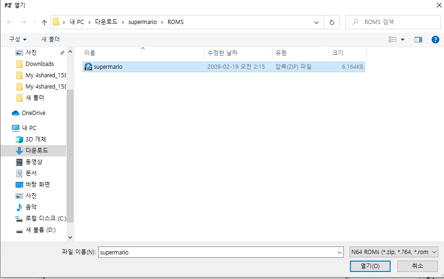
Task: Expand the chevron after 내 PC breadcrumb
Action: (89, 22)
